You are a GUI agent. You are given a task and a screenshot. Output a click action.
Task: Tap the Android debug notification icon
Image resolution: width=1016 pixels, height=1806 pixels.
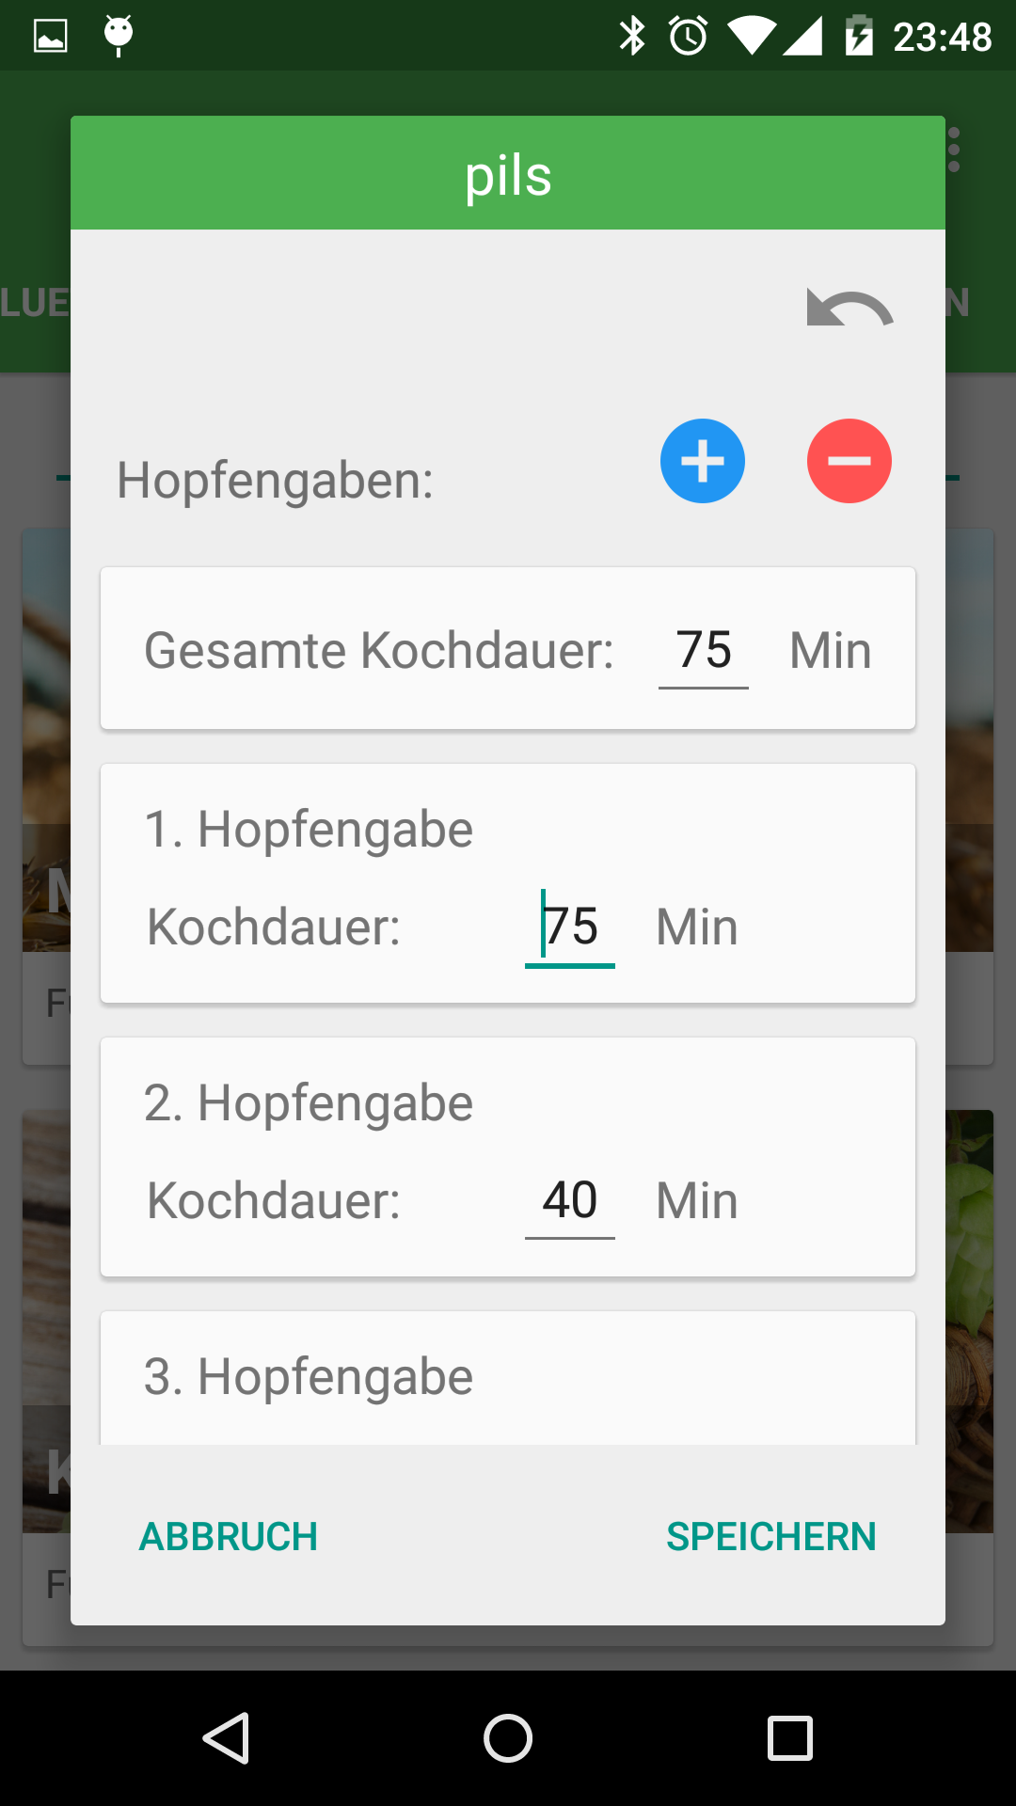pos(119,35)
